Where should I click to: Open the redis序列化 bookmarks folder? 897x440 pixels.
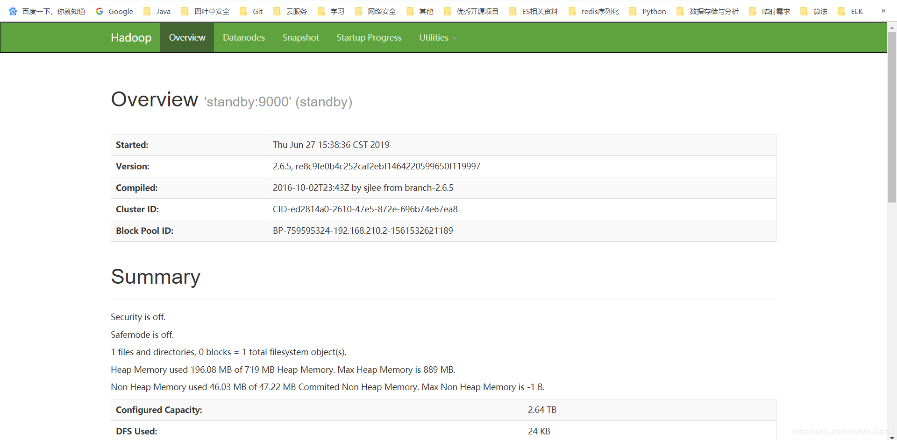click(594, 11)
